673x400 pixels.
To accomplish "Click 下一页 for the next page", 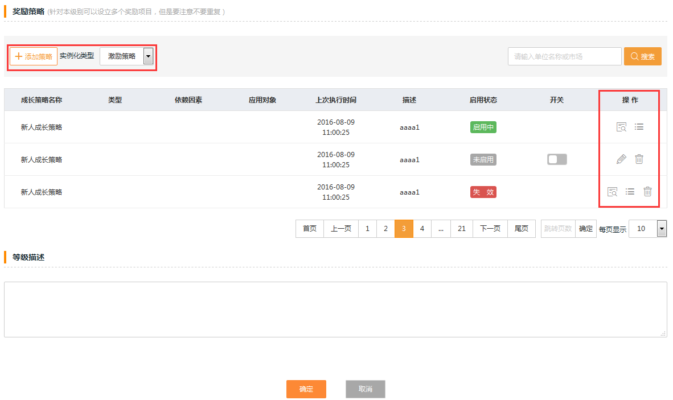I will click(x=490, y=229).
